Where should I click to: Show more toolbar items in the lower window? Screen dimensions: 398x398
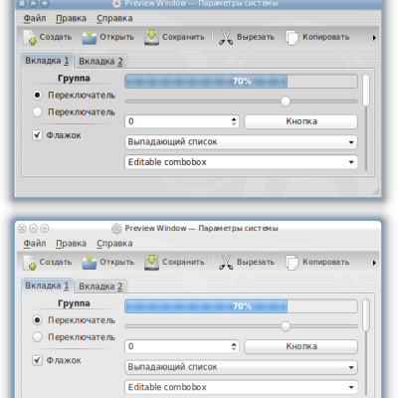374,263
